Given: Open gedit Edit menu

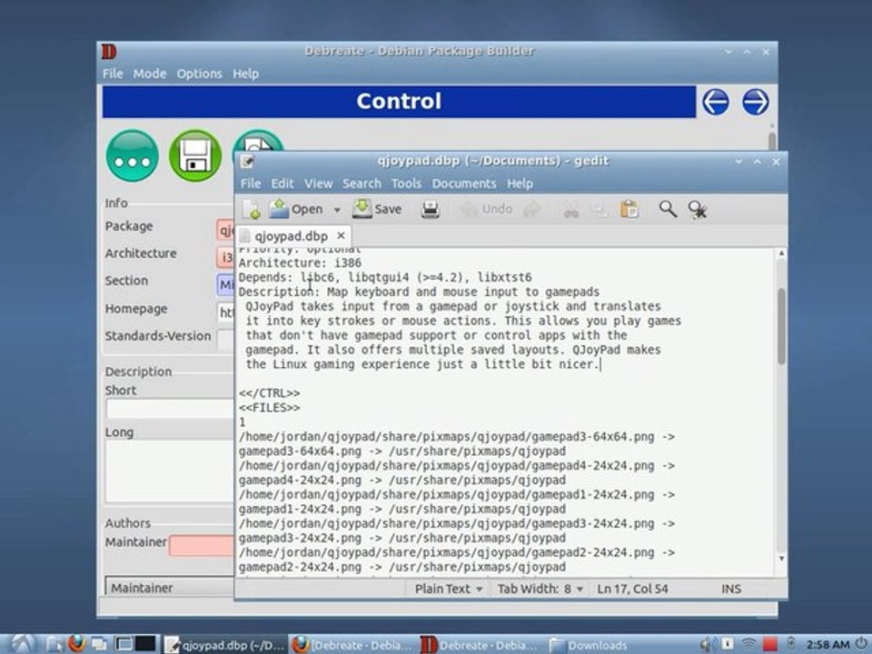Looking at the screenshot, I should (x=282, y=183).
